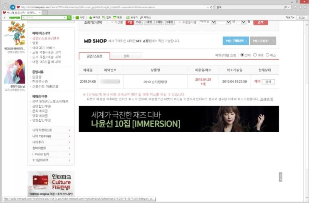Expand 참여 이벤트 menu item
The image size is (309, 203).
[x=51, y=148]
